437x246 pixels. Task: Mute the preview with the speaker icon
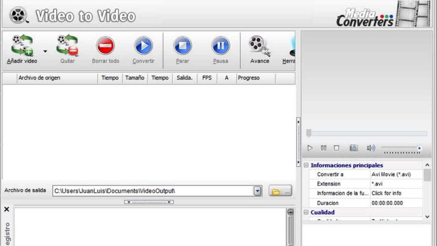[x=371, y=148]
